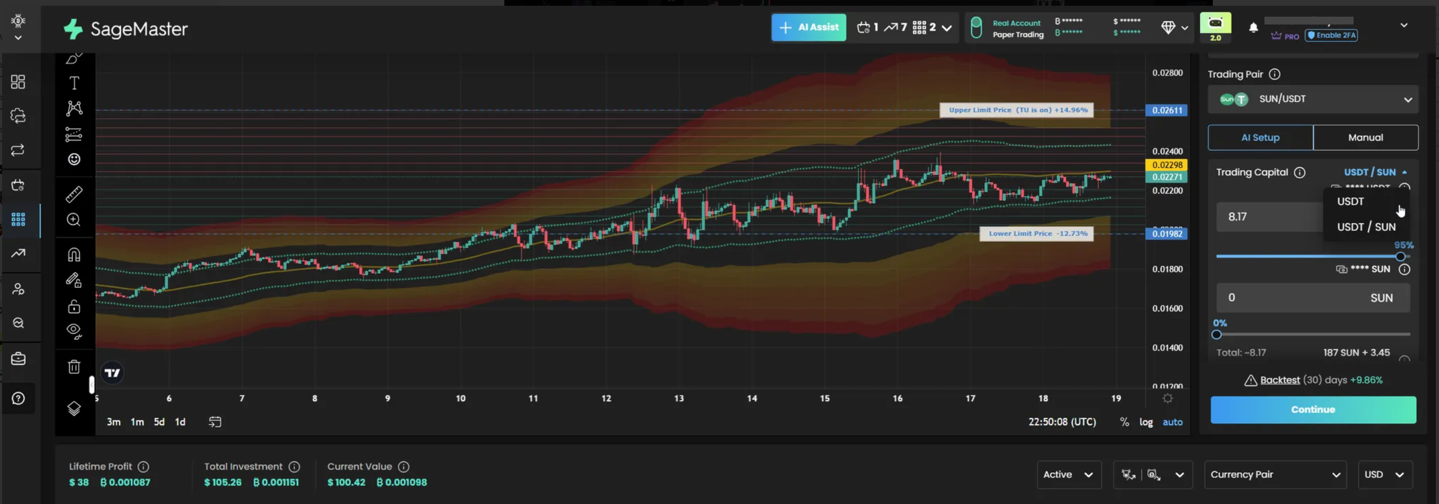Choose USDT / SUN from capital menu
Screen dimensions: 1439x504
1367,227
